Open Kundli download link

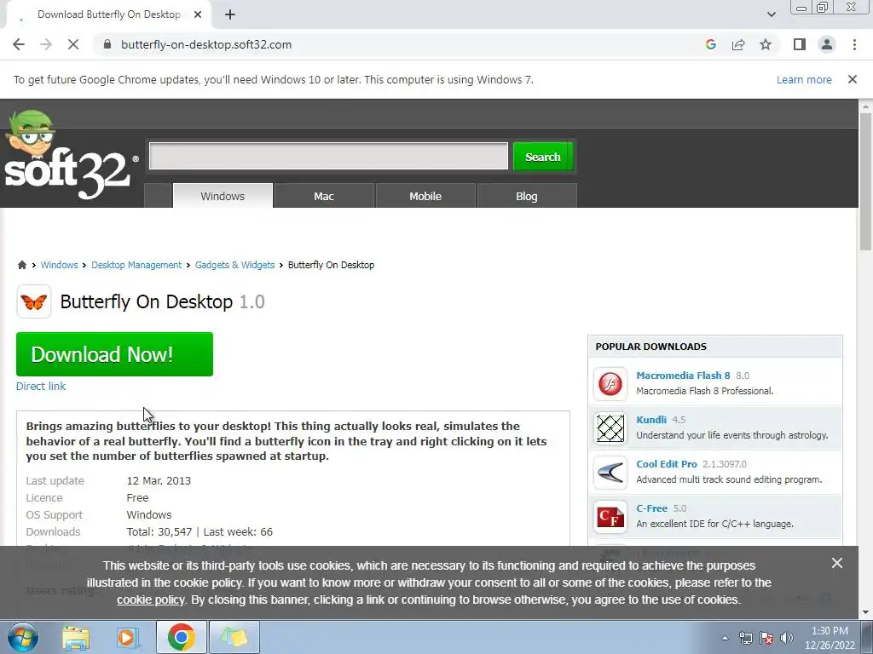pyautogui.click(x=651, y=420)
